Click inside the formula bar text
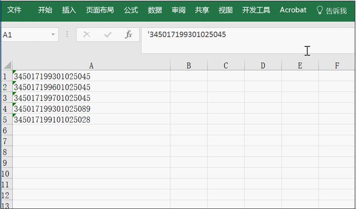 click(222, 35)
